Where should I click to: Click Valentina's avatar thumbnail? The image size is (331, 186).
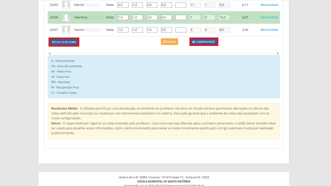(x=66, y=17)
